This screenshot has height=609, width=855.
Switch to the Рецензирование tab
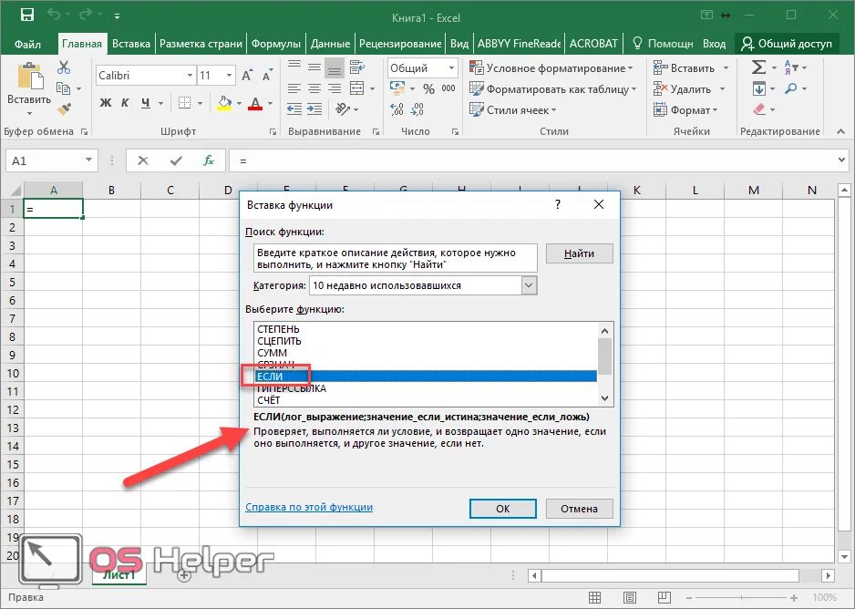(x=400, y=44)
